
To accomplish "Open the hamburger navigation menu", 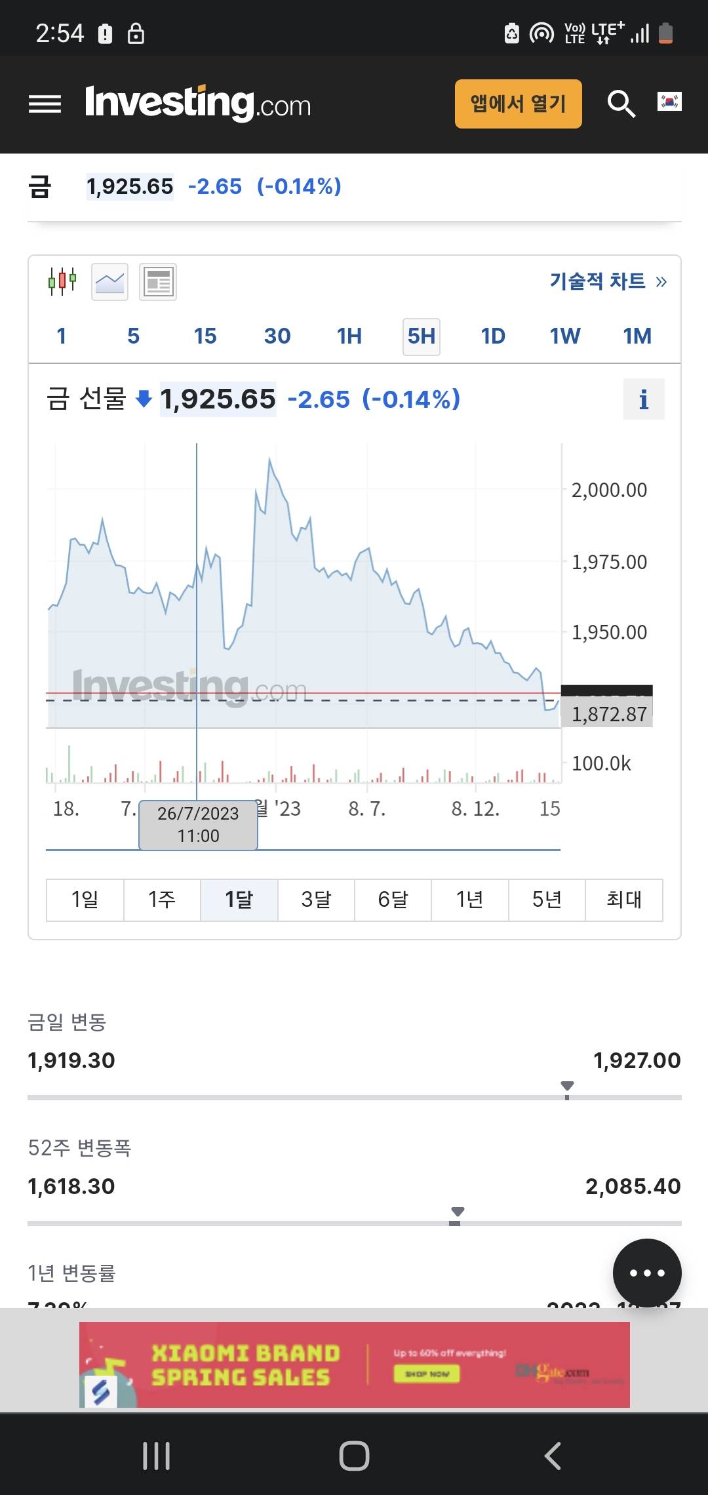I will (x=45, y=104).
